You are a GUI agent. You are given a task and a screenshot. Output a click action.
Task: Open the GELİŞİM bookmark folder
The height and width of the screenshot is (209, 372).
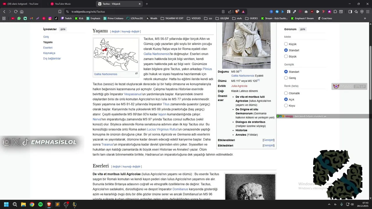coord(222,18)
